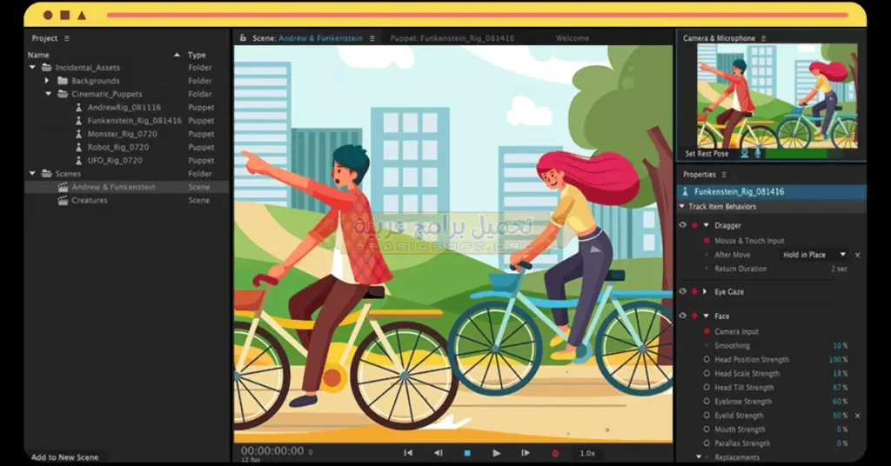Toggle Mouse & Touch Input arm dot
Screen dimensions: 891x466
point(707,241)
